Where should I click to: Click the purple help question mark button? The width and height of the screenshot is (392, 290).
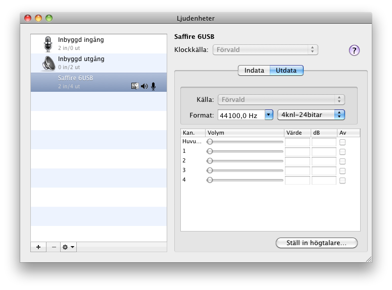point(355,50)
